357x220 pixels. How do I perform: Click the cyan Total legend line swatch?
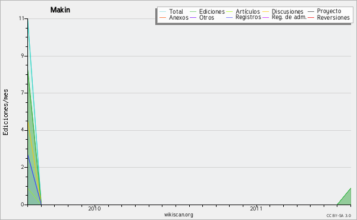tap(163, 12)
